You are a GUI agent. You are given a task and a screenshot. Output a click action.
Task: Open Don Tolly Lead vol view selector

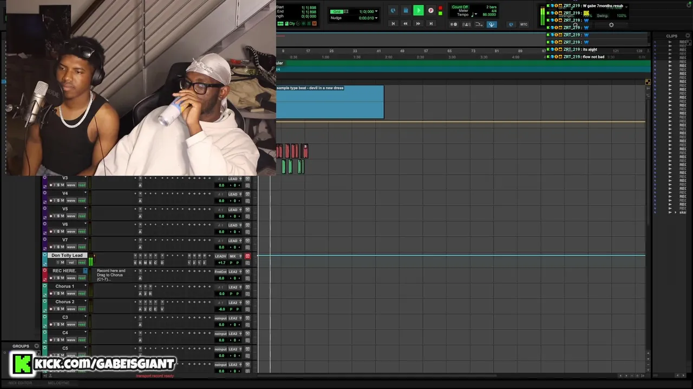[x=71, y=263]
